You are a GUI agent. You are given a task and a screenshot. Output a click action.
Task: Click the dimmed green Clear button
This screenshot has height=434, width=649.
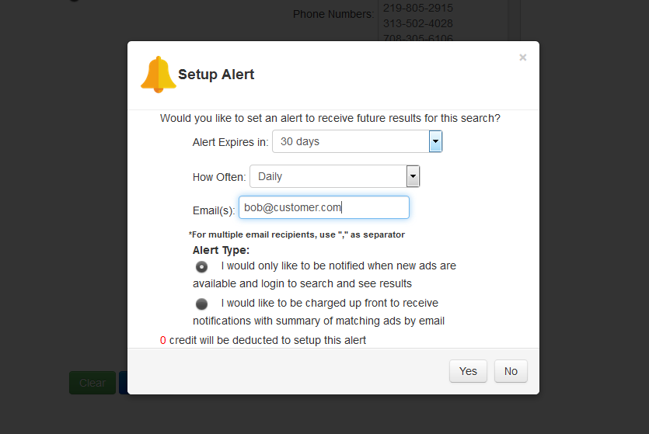(x=92, y=383)
